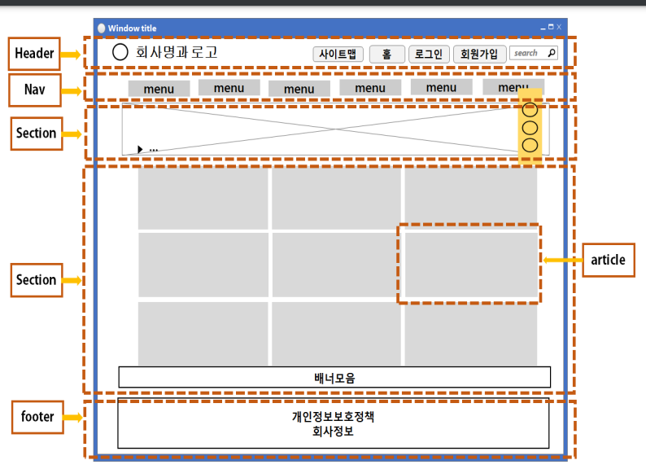Open the first menu item in nav
646x469 pixels.
(159, 89)
